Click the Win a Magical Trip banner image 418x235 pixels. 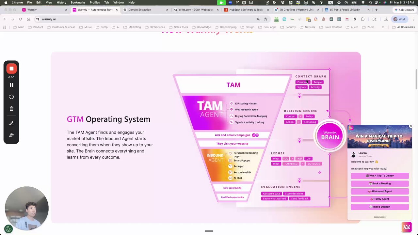pyautogui.click(x=379, y=137)
